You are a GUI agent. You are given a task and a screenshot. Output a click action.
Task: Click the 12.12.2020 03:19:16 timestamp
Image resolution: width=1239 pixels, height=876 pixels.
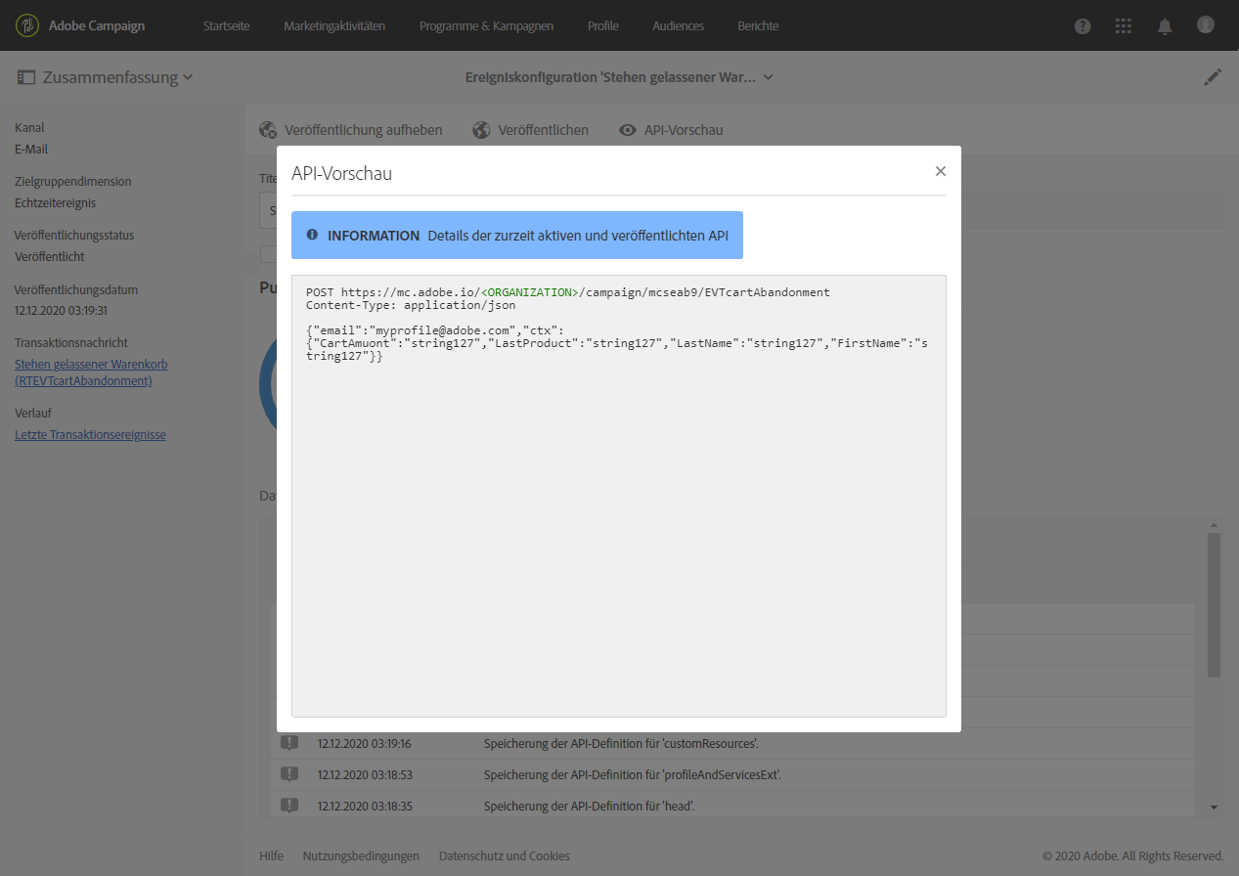pos(364,743)
